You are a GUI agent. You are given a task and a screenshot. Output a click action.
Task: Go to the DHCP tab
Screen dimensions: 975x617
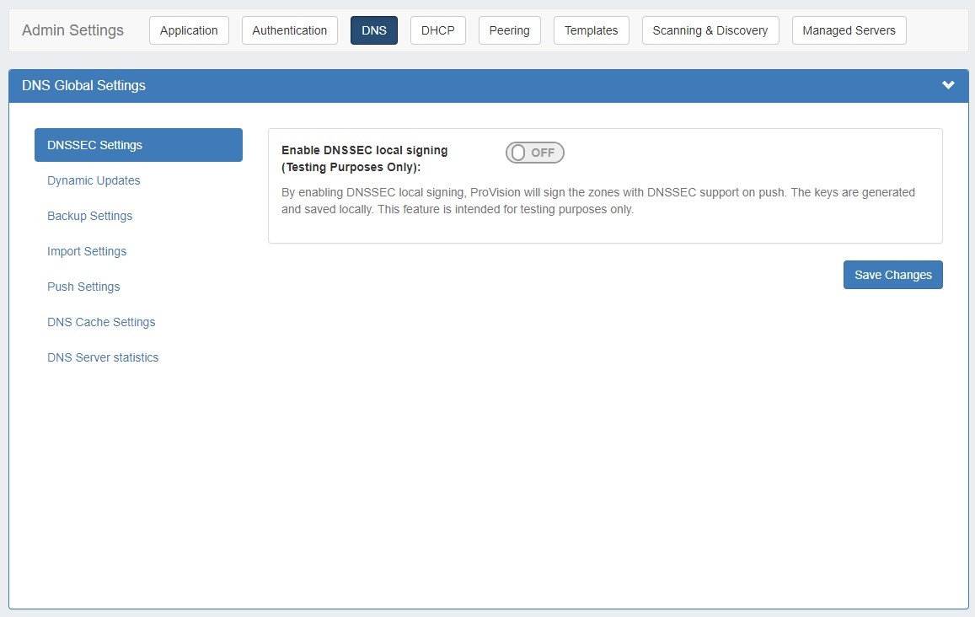(x=437, y=30)
